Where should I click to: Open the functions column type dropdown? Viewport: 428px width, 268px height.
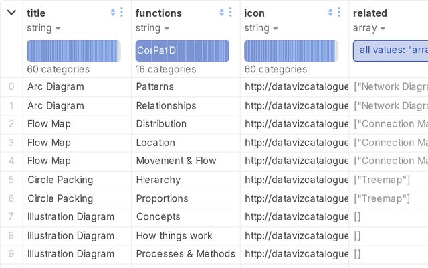pyautogui.click(x=152, y=28)
